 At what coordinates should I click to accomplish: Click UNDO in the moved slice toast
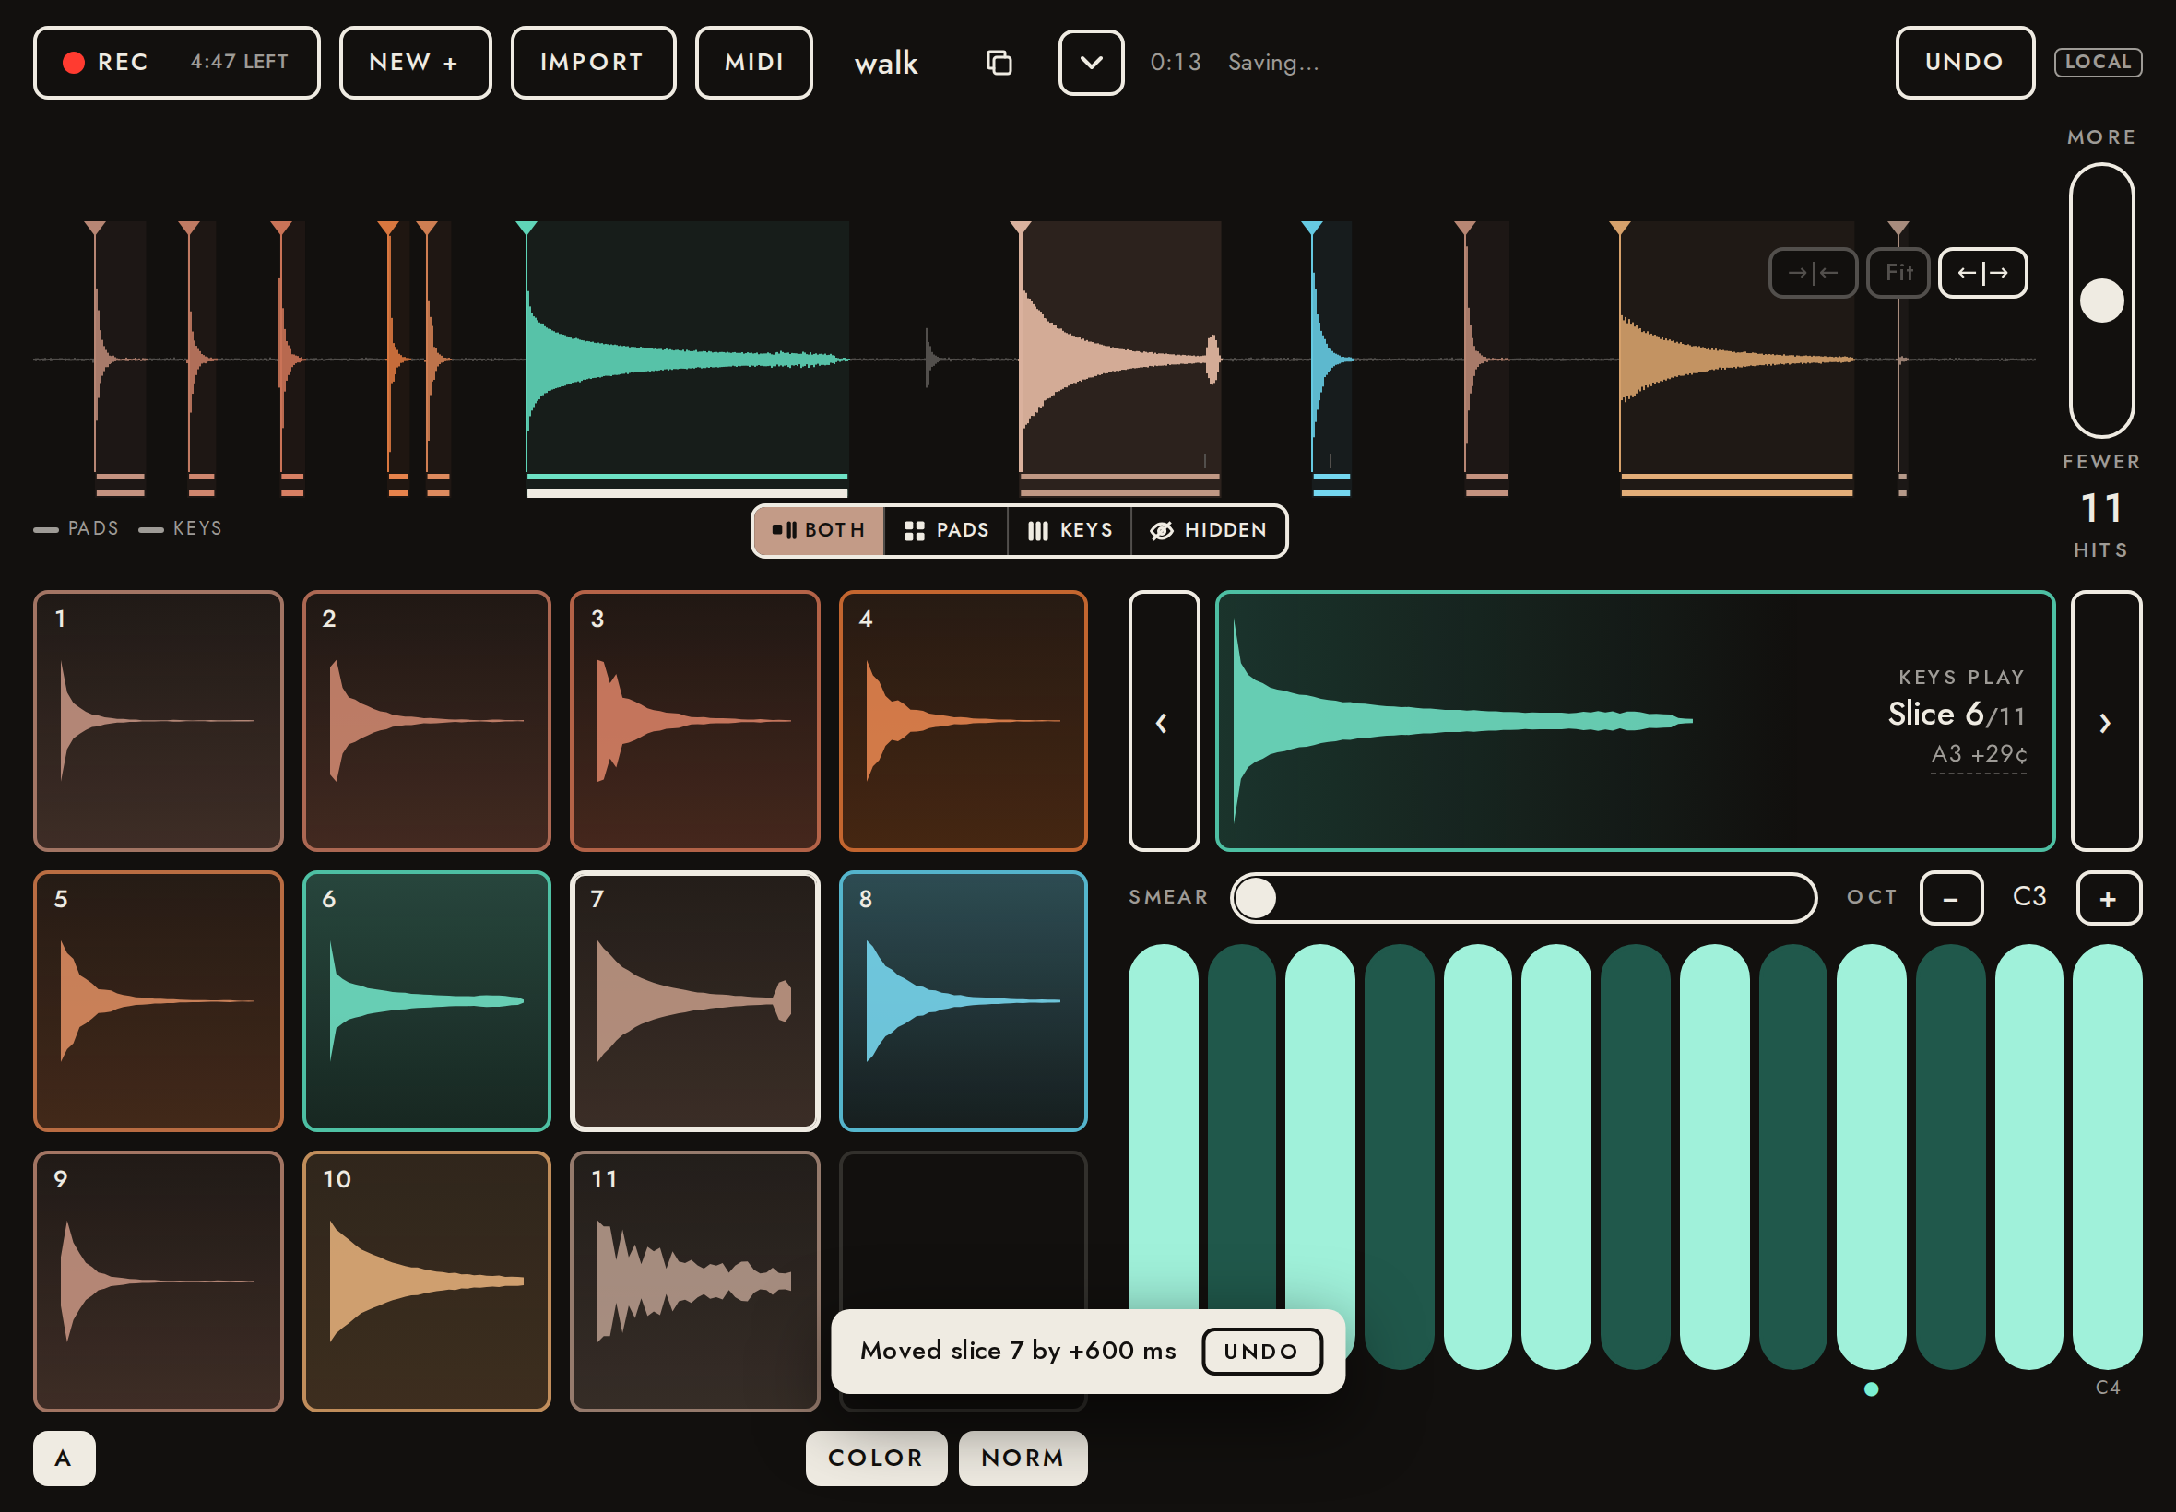1262,1352
